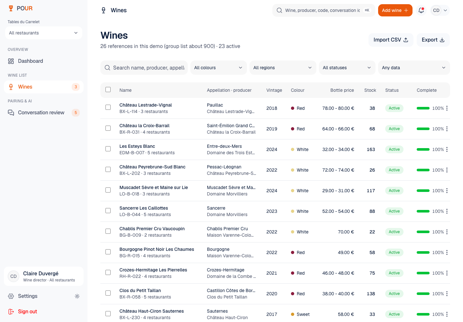The image size is (463, 322).
Task: Focus the global wine, producer, code search field
Action: point(323,10)
